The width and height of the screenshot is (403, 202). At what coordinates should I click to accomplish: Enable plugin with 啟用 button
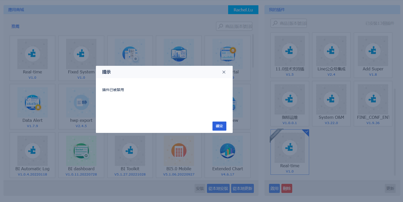pos(275,188)
